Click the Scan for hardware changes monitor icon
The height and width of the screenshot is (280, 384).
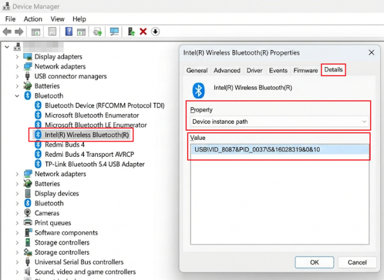coord(114,31)
